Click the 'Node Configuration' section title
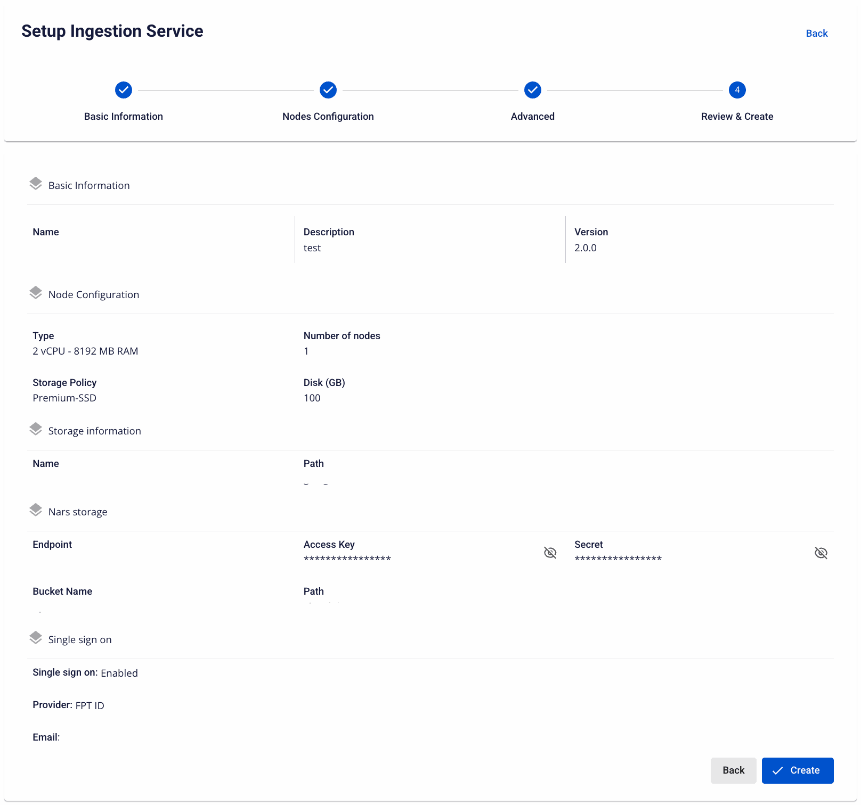 point(94,295)
